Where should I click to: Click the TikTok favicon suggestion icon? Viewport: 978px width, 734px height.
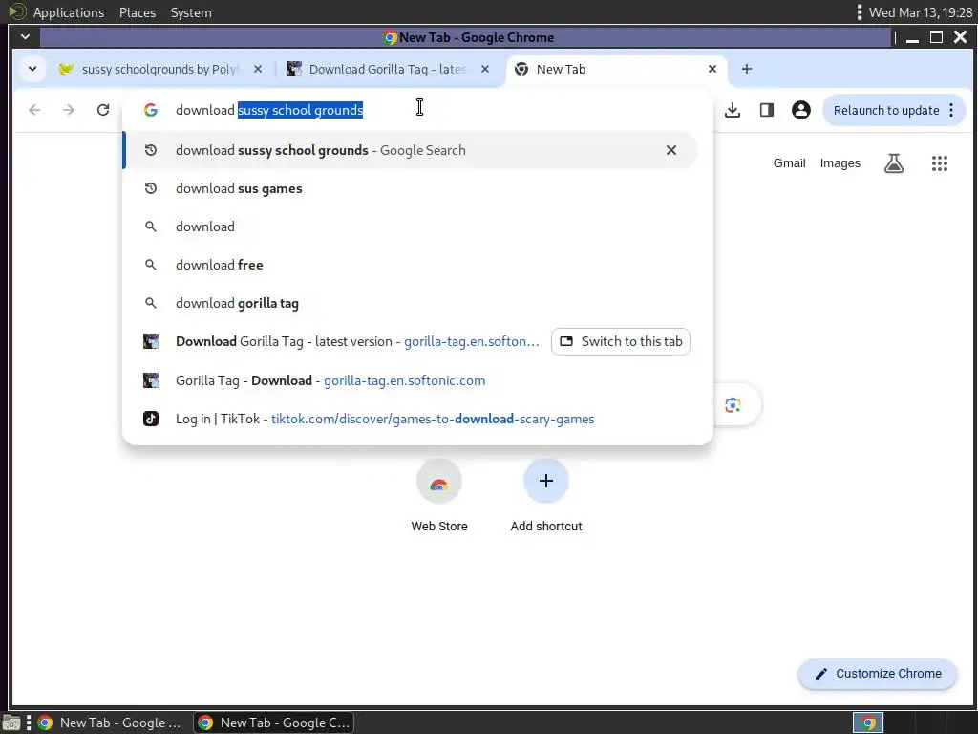pyautogui.click(x=150, y=419)
